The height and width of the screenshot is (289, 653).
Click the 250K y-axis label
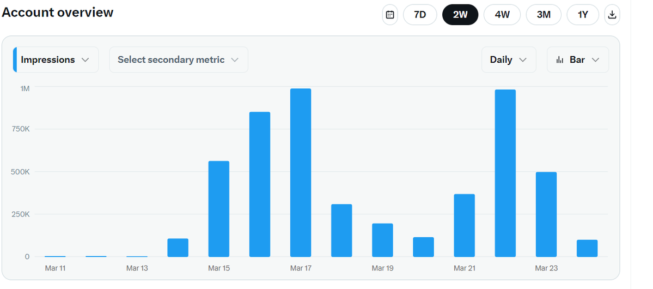click(x=21, y=214)
